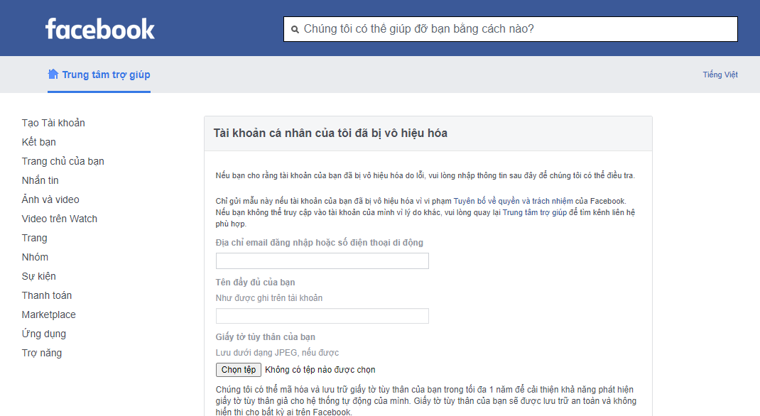Go to Trang chủ của bạn topic

[x=63, y=161]
